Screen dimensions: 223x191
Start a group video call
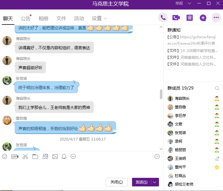176,18
